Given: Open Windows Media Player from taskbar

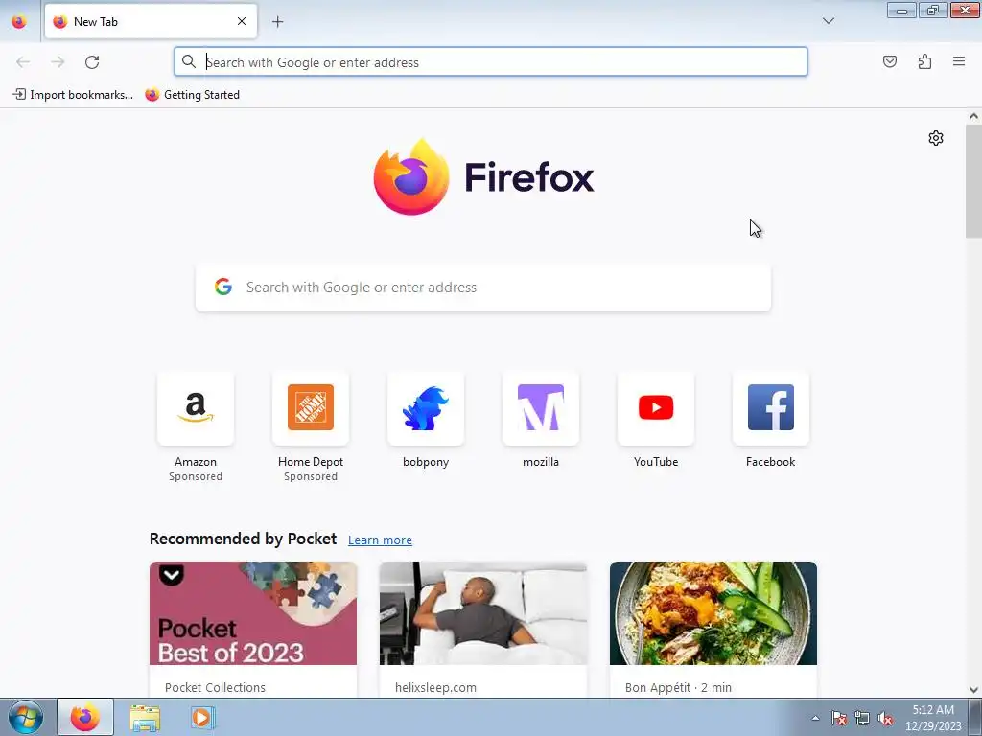Looking at the screenshot, I should click(201, 718).
